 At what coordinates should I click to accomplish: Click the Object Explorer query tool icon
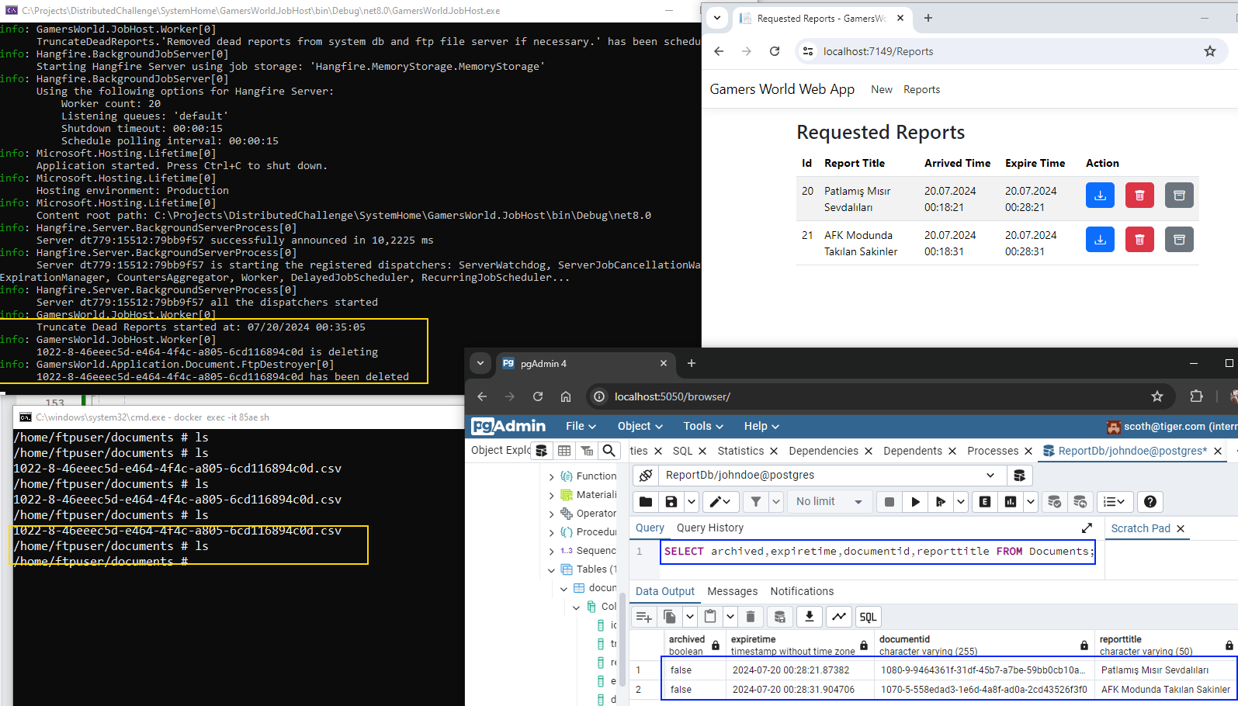pos(542,450)
